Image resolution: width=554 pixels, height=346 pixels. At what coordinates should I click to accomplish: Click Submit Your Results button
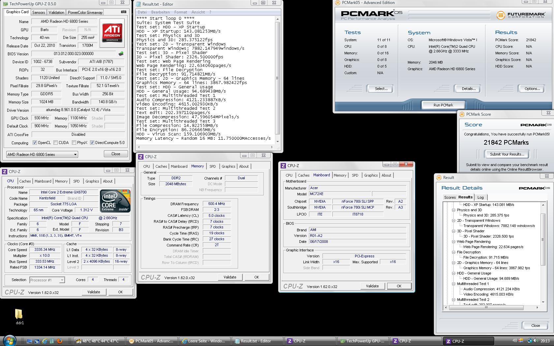click(x=507, y=154)
